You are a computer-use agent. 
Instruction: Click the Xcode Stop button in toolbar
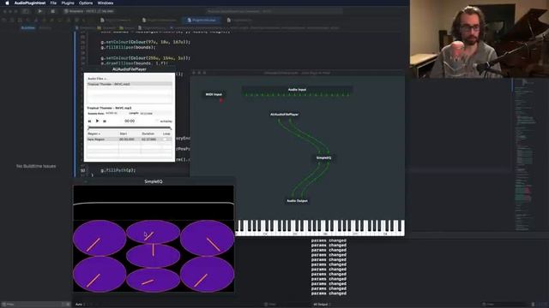coord(52,11)
